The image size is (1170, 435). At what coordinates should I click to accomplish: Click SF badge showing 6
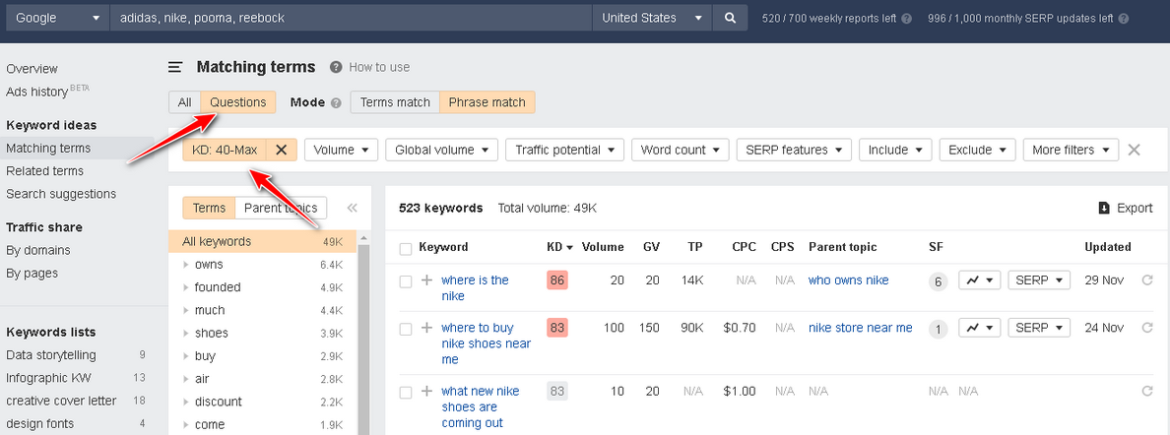click(938, 282)
